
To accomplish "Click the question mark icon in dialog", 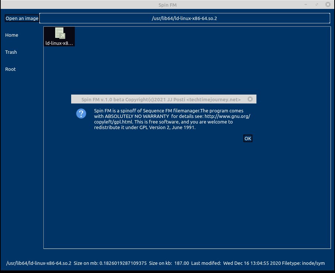I will 81,113.
